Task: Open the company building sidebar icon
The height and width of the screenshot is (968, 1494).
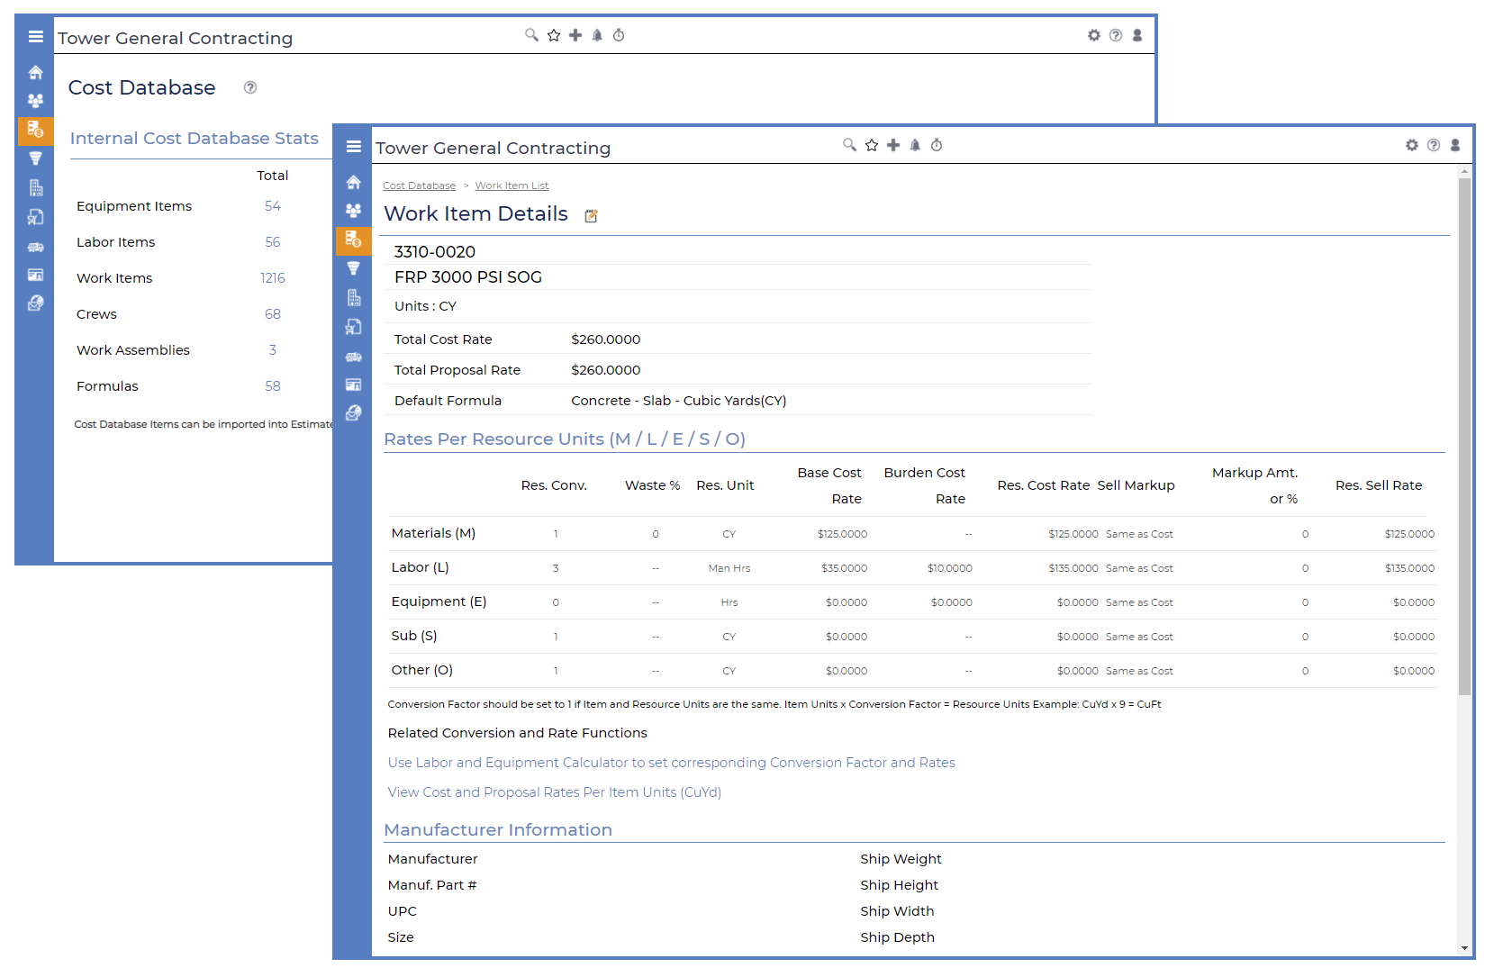Action: 353,297
